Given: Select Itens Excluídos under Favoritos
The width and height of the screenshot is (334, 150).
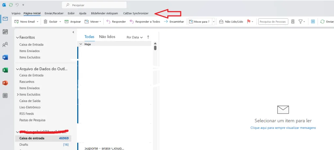Looking at the screenshot, I should click(x=30, y=57).
